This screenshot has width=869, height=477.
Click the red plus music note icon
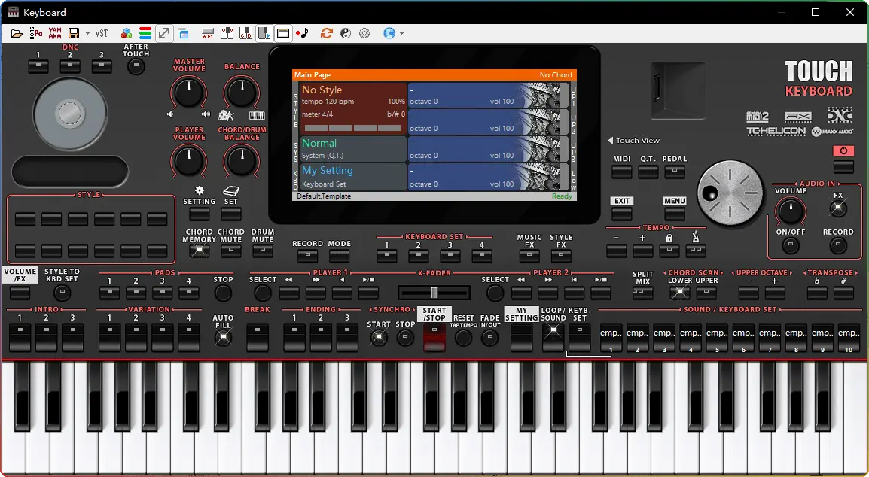tap(302, 33)
